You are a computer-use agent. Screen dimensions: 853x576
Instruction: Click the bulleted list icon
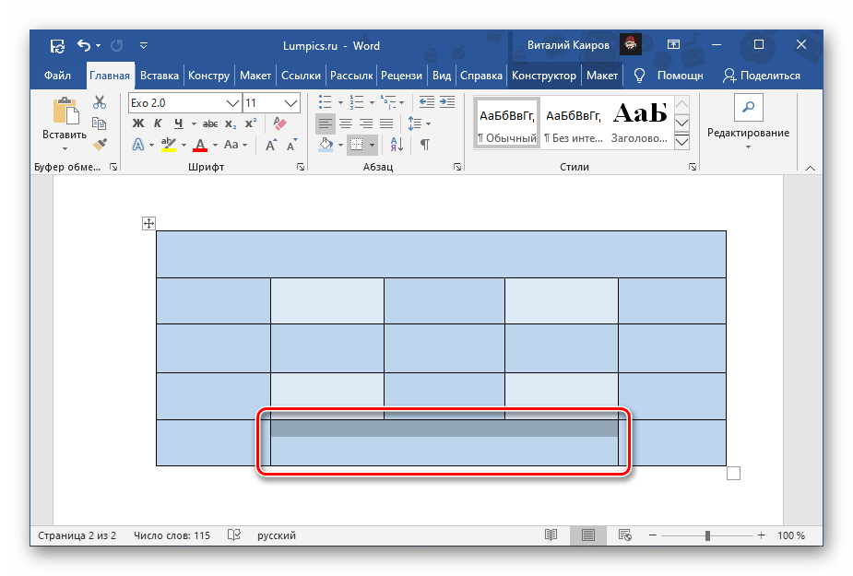[325, 102]
